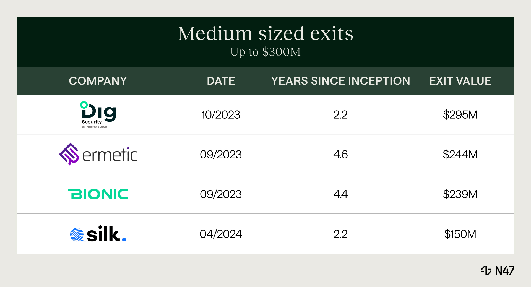The width and height of the screenshot is (531, 287).
Task: Select the COMPANY column header
Action: point(98,81)
